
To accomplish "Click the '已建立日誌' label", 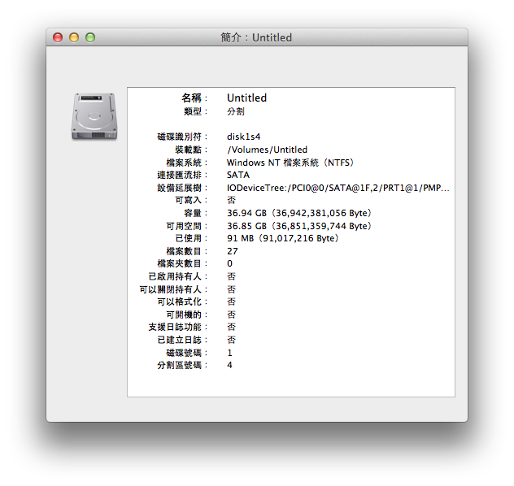I will [183, 340].
